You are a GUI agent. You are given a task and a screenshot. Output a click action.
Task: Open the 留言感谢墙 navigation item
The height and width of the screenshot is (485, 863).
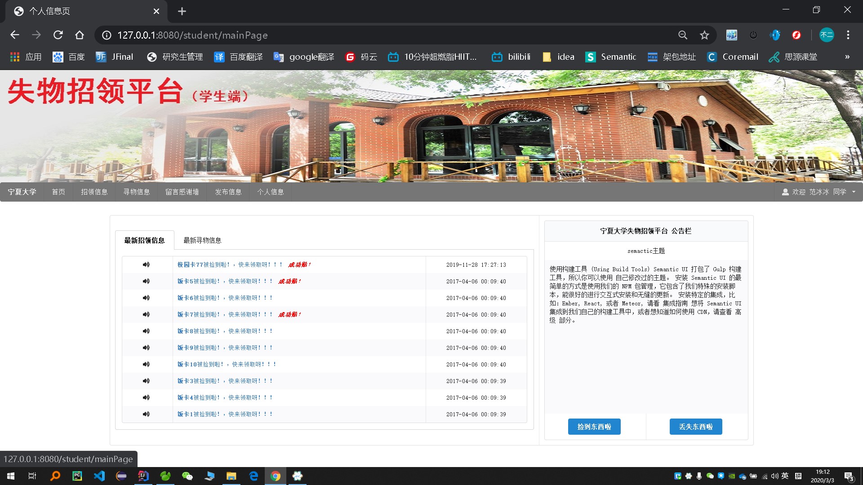182,192
